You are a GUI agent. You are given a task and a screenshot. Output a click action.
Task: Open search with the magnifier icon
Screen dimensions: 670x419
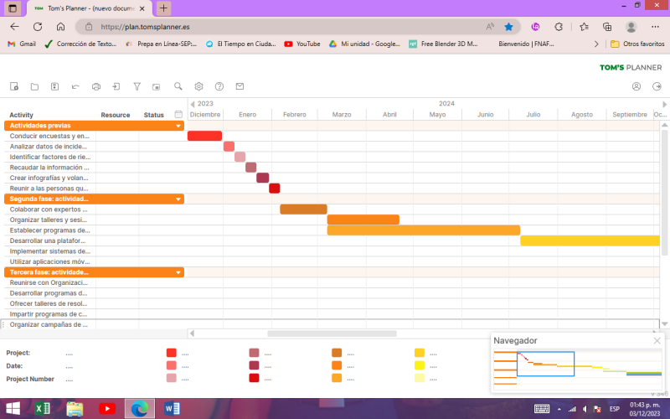click(178, 86)
